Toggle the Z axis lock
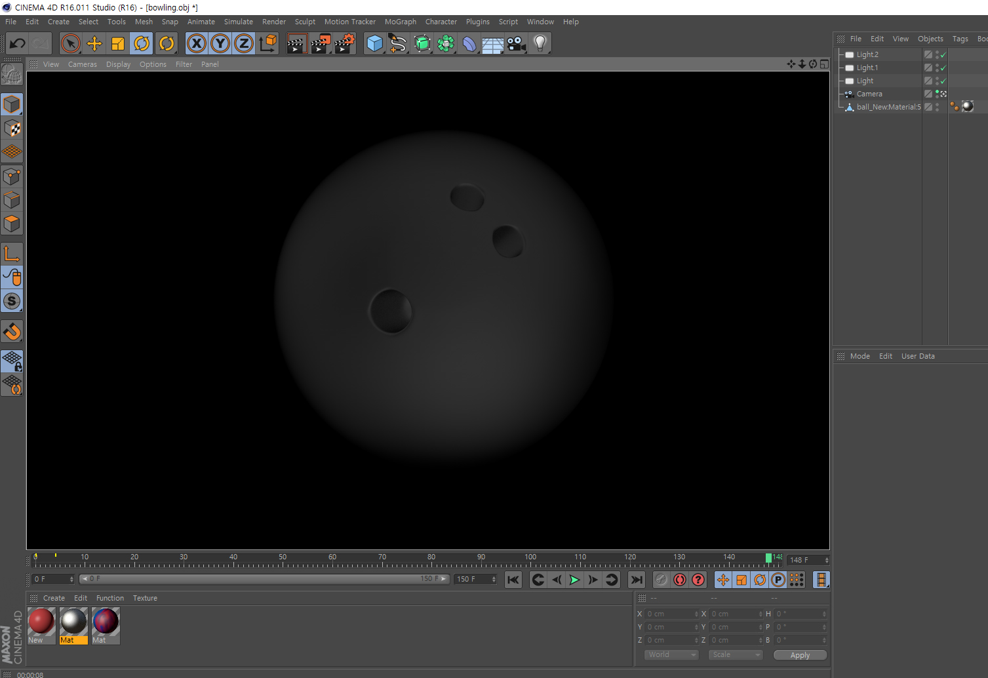 click(244, 44)
